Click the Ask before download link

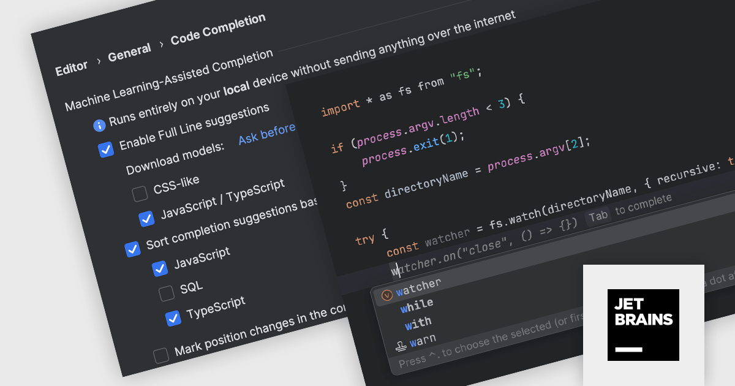click(x=267, y=134)
